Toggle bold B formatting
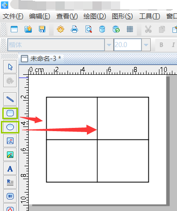Image resolution: width=177 pixels, height=211 pixels. [x=161, y=45]
